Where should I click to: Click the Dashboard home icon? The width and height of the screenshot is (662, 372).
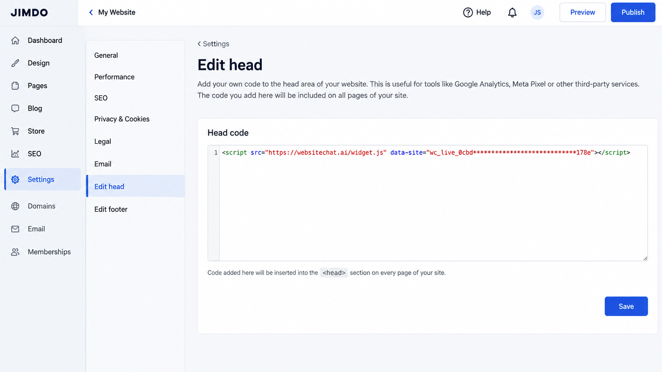(x=15, y=40)
